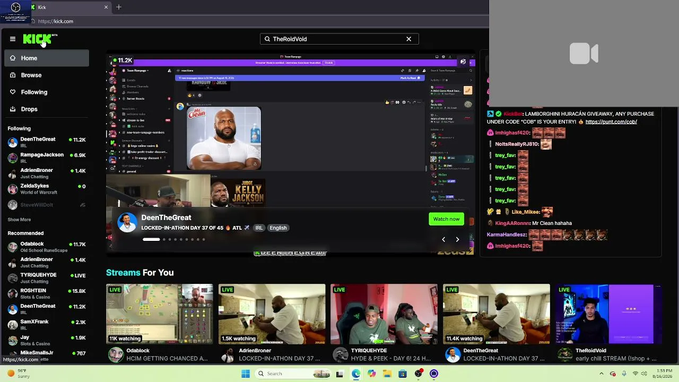Click the Kick logo
This screenshot has height=382, width=679.
click(38, 39)
